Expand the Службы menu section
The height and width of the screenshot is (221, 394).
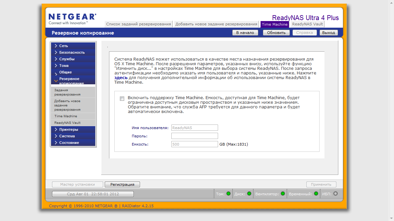73,59
